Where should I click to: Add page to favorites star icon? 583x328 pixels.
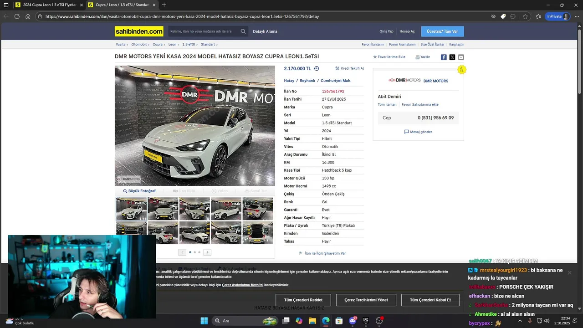525,16
